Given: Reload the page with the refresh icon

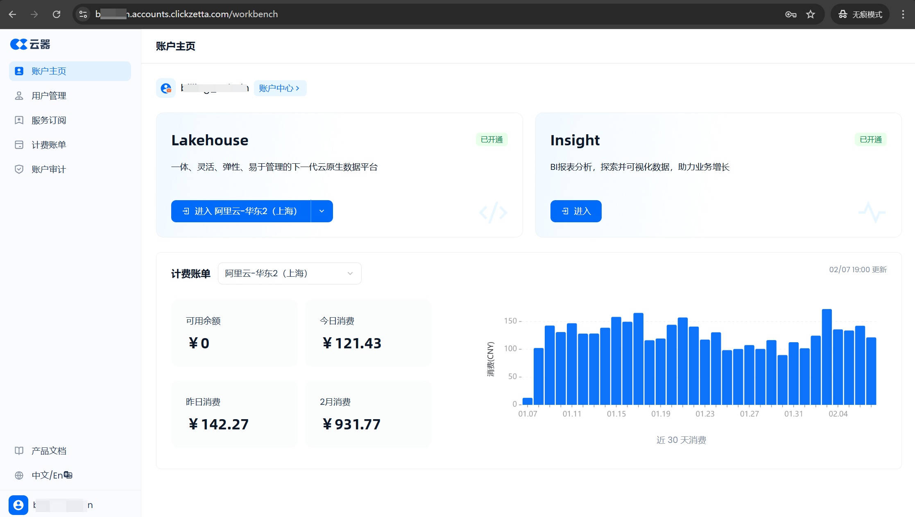Looking at the screenshot, I should pyautogui.click(x=57, y=14).
